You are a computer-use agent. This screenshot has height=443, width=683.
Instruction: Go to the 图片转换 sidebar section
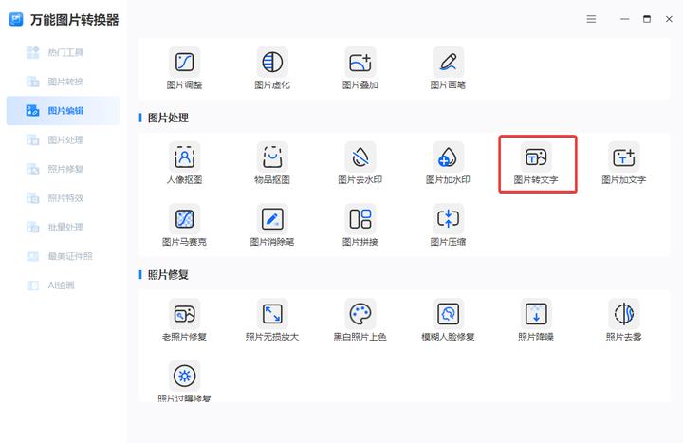(65, 82)
